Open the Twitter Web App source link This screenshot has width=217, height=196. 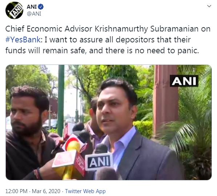(85, 191)
